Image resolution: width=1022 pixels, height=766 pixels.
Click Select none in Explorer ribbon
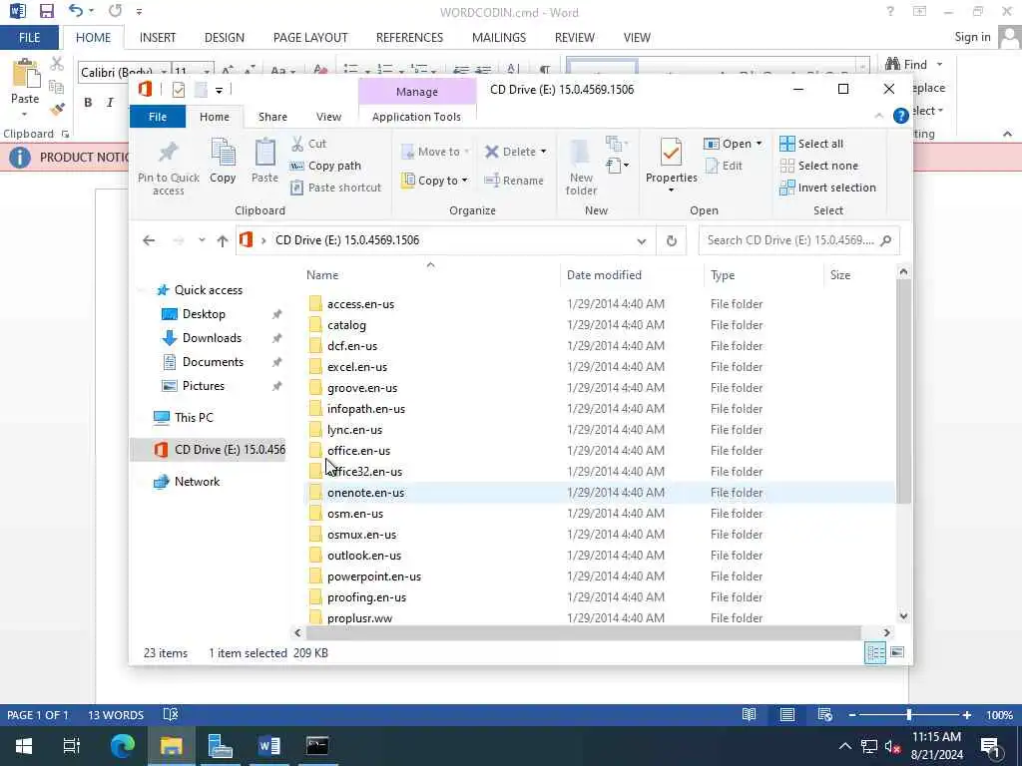[x=819, y=166]
